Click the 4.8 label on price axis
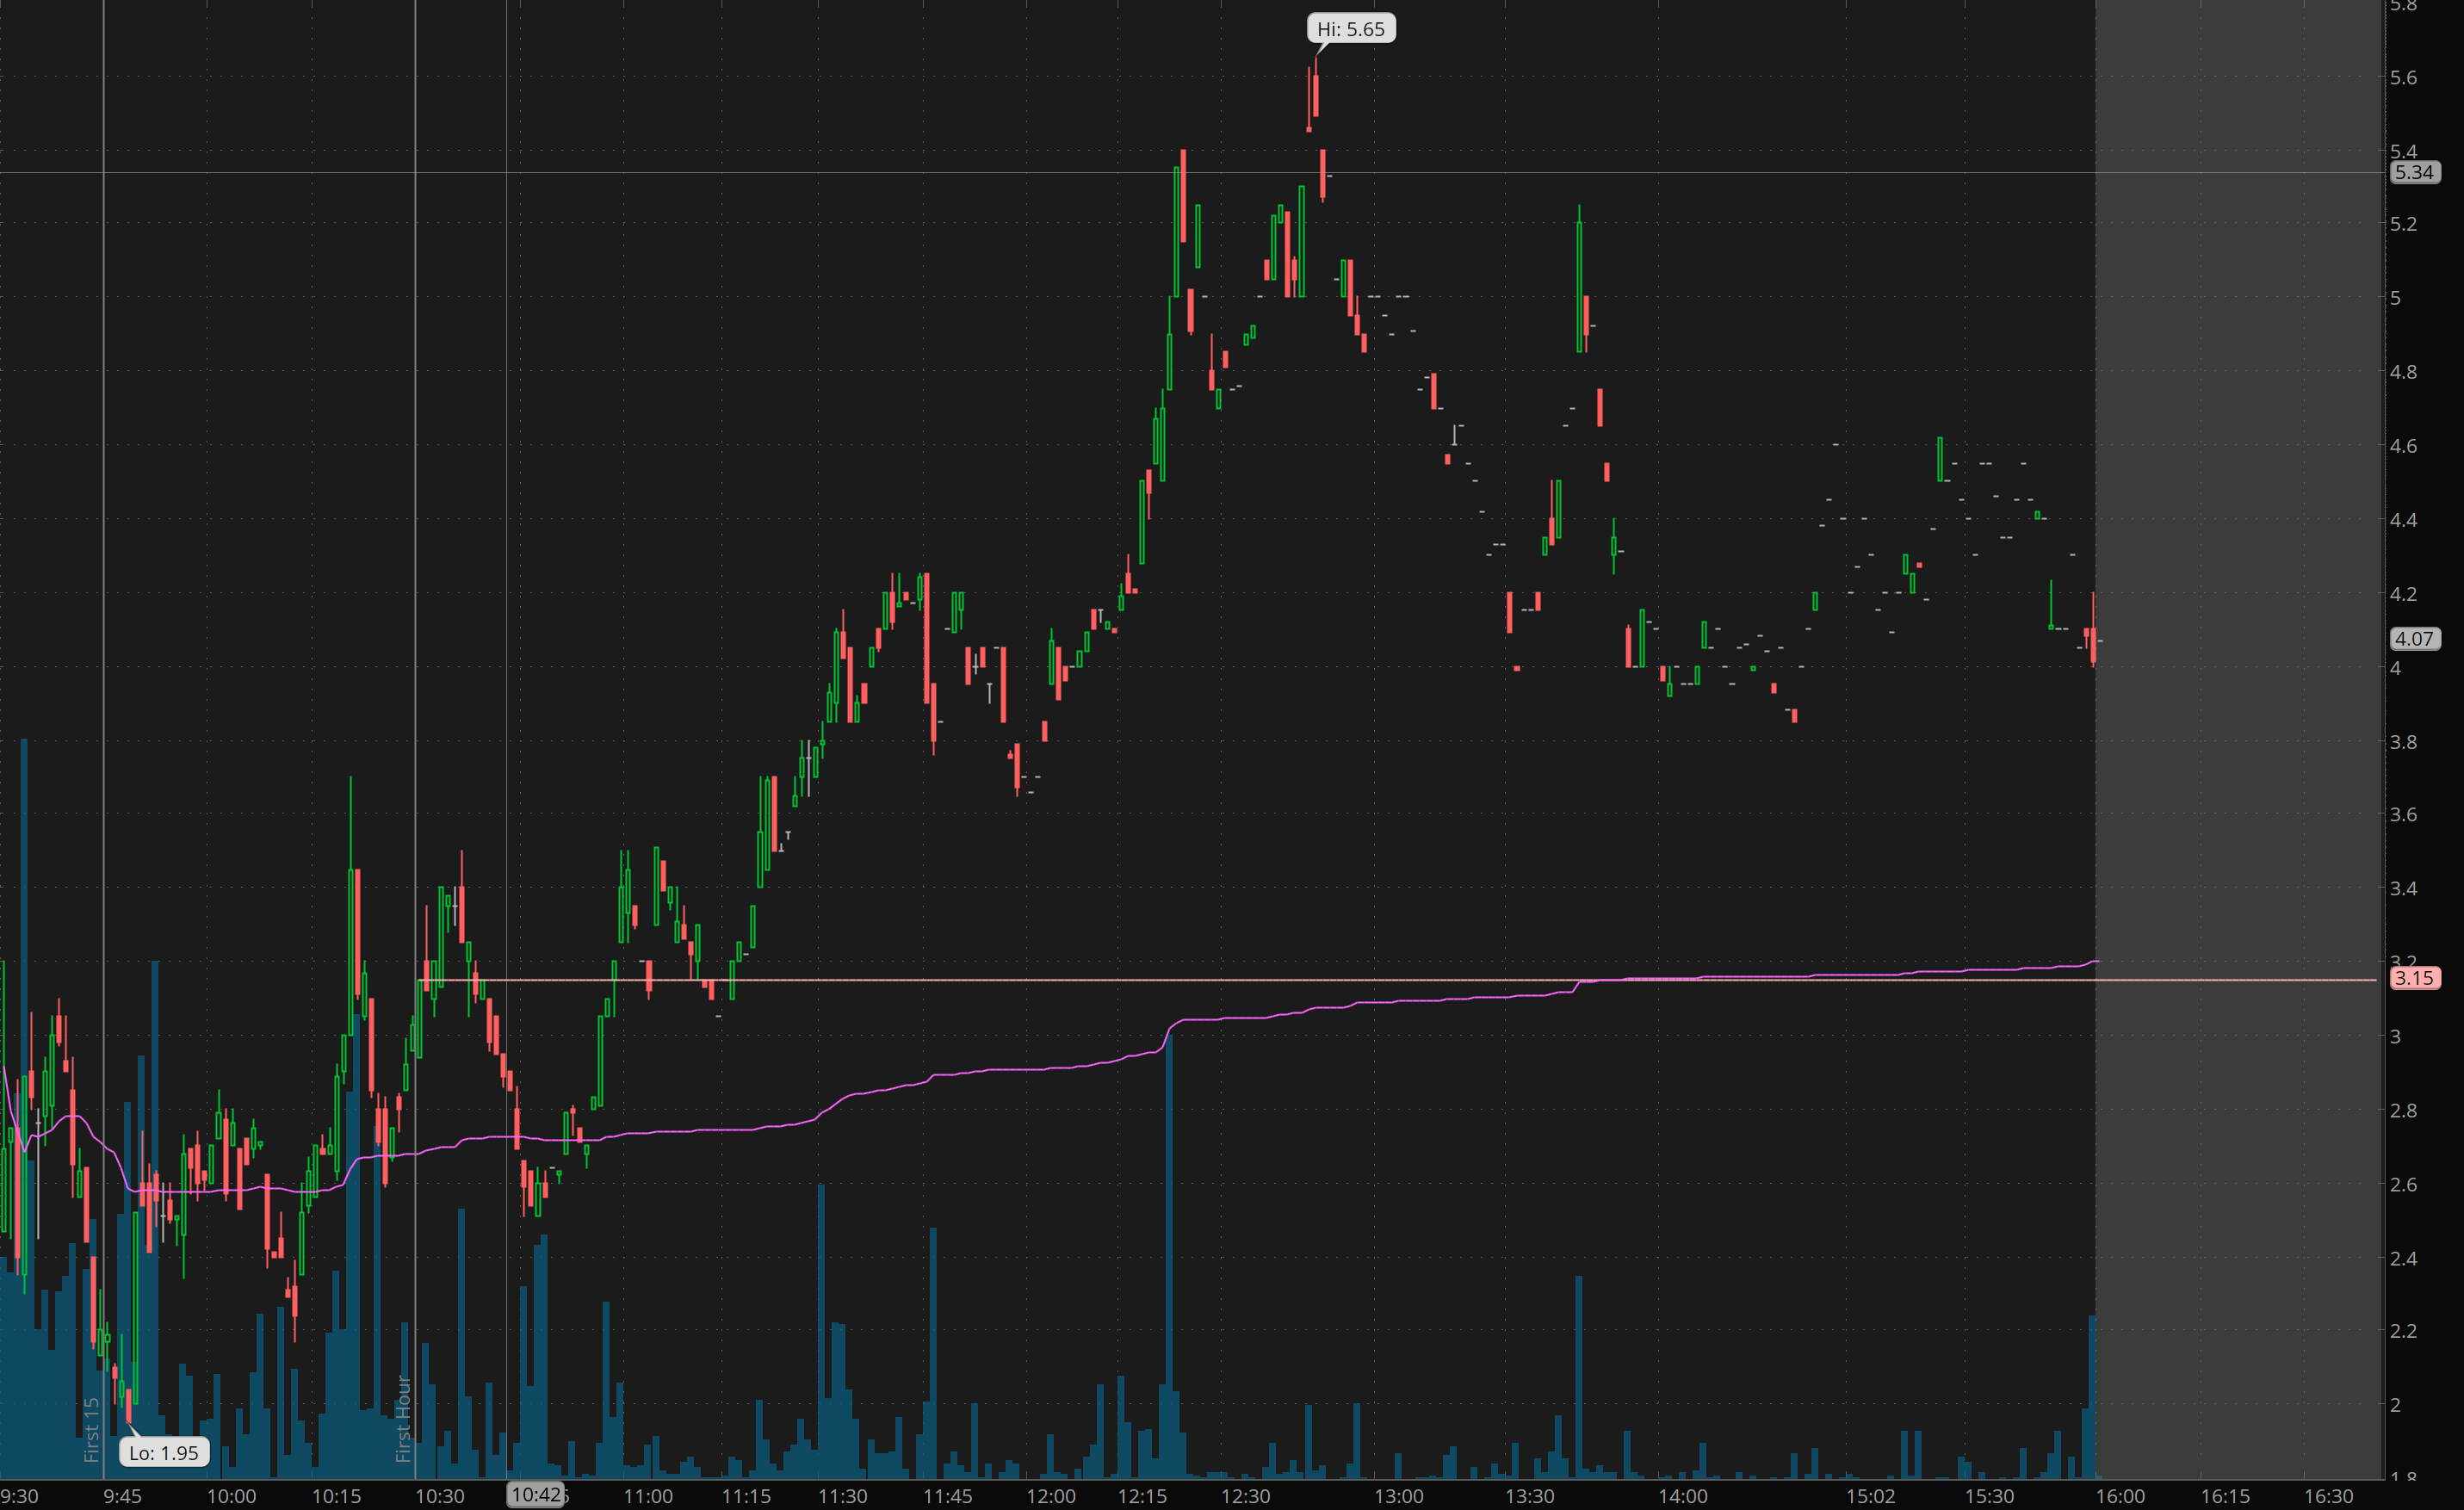The height and width of the screenshot is (1510, 2464). [x=2403, y=372]
